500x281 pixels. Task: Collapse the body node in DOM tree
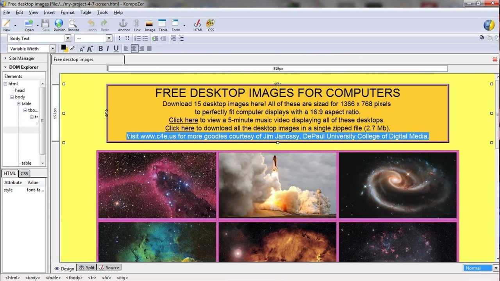12,97
